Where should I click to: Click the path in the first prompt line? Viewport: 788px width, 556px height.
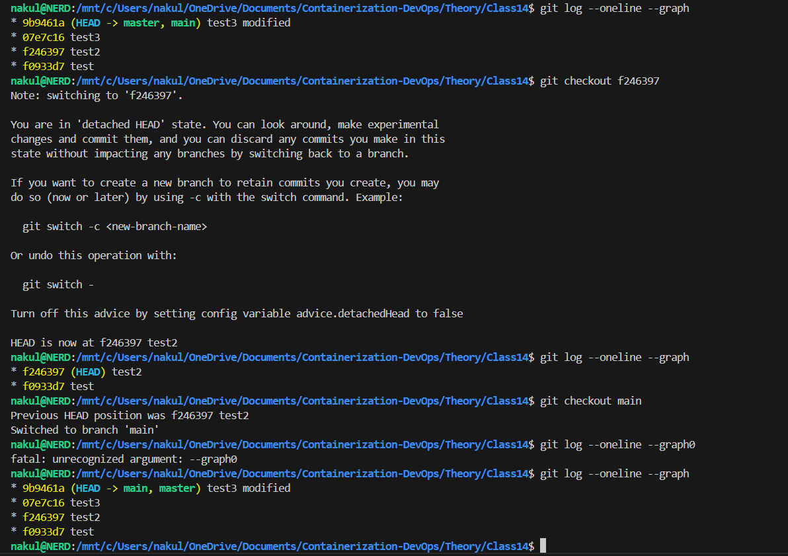(x=303, y=9)
